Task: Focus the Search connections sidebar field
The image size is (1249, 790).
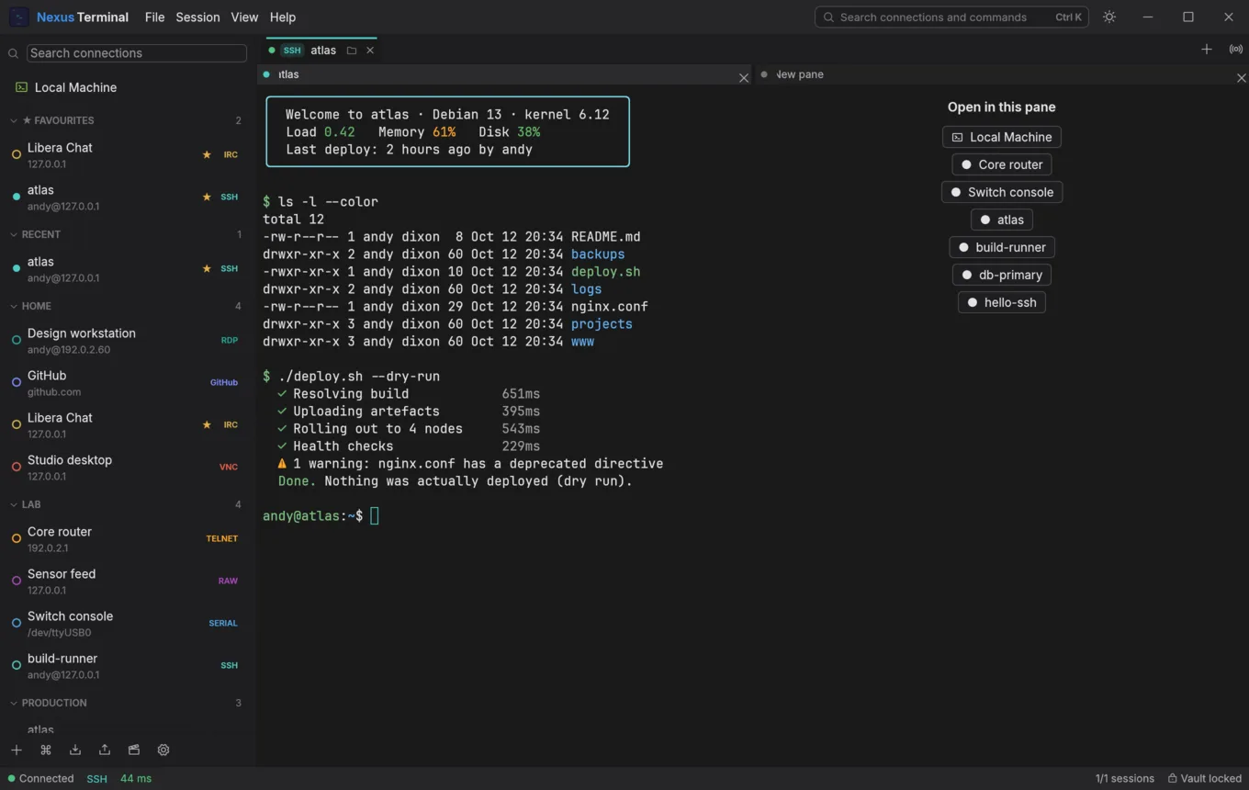Action: pyautogui.click(x=136, y=53)
